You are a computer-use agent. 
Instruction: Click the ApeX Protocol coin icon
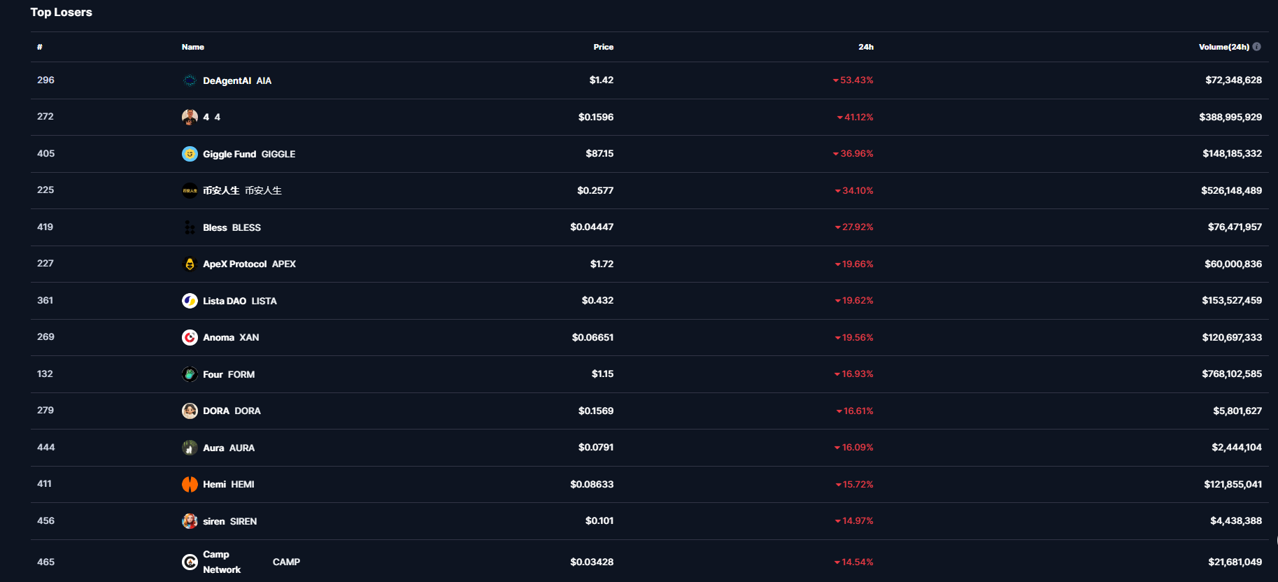(190, 264)
